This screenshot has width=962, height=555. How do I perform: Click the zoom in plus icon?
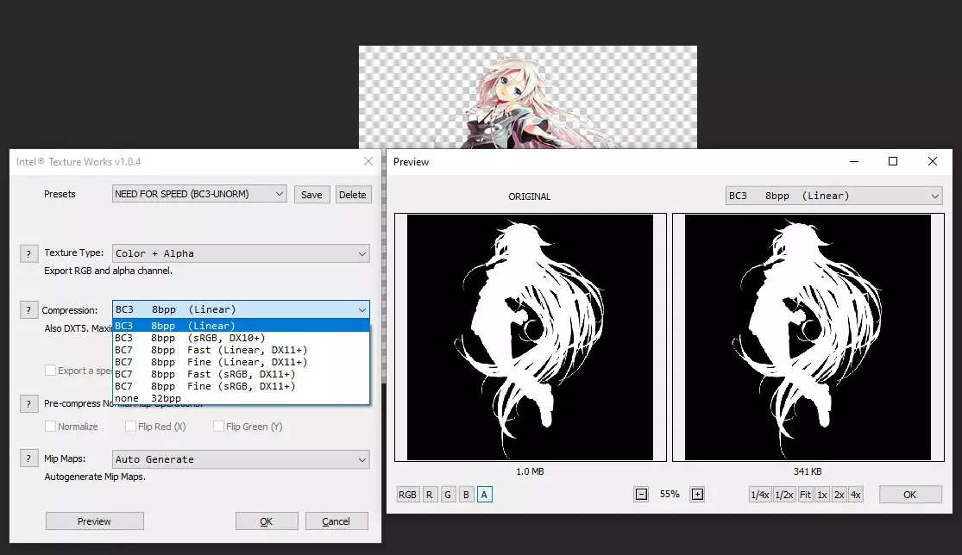coord(698,495)
